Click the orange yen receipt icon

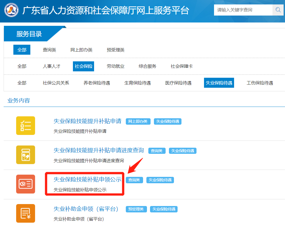26,213
